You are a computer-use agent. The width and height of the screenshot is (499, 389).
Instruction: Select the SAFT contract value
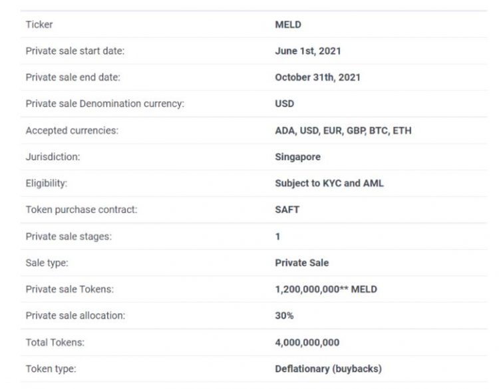tap(287, 209)
